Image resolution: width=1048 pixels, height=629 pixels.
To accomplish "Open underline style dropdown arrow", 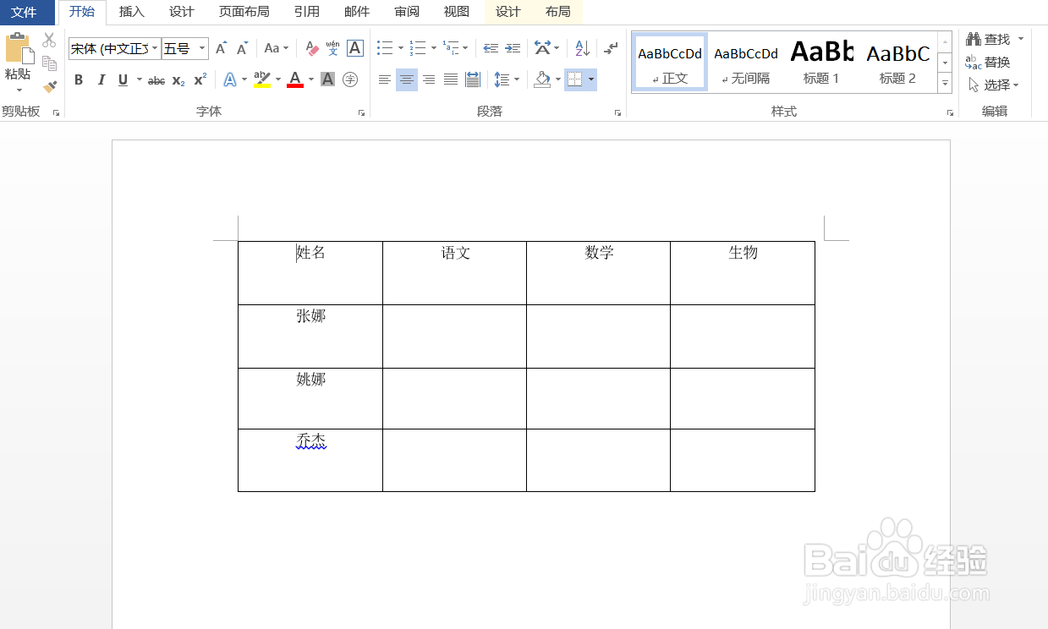I will [140, 79].
